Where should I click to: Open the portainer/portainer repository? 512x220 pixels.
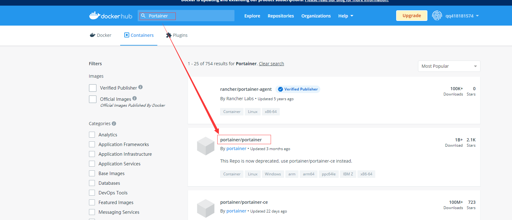pos(241,140)
